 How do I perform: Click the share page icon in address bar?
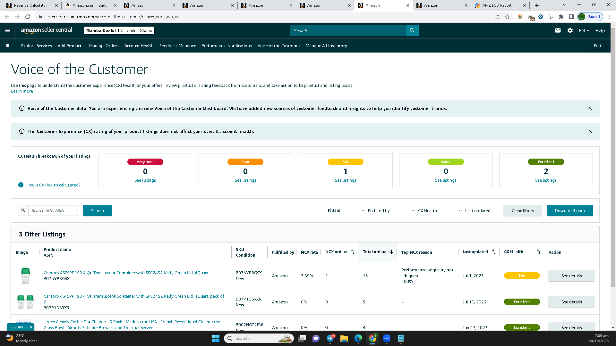pyautogui.click(x=497, y=17)
